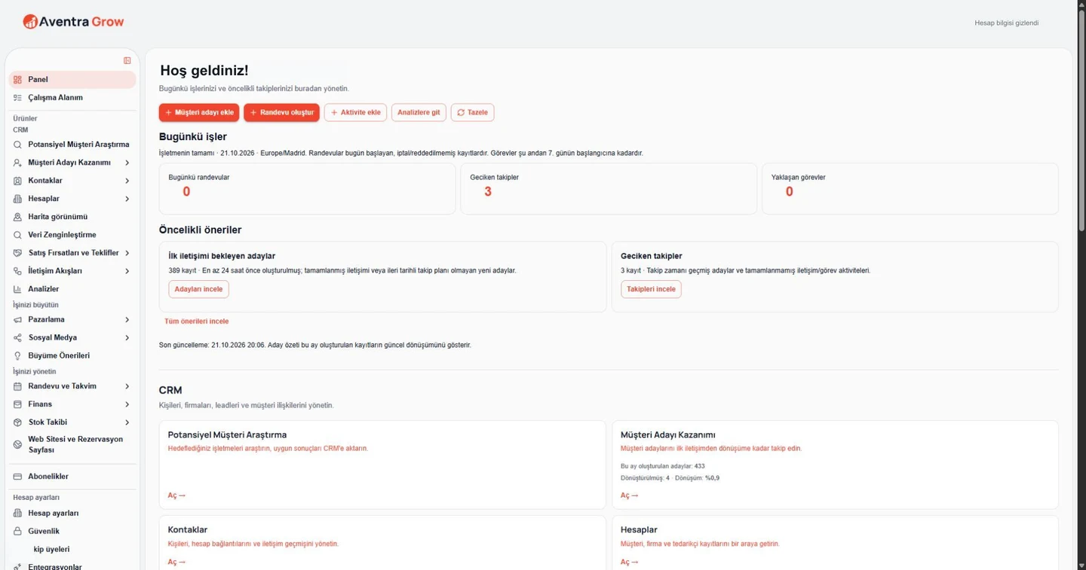1086x570 pixels.
Task: Expand the Kontaklar sidebar chevron
Action: (127, 181)
